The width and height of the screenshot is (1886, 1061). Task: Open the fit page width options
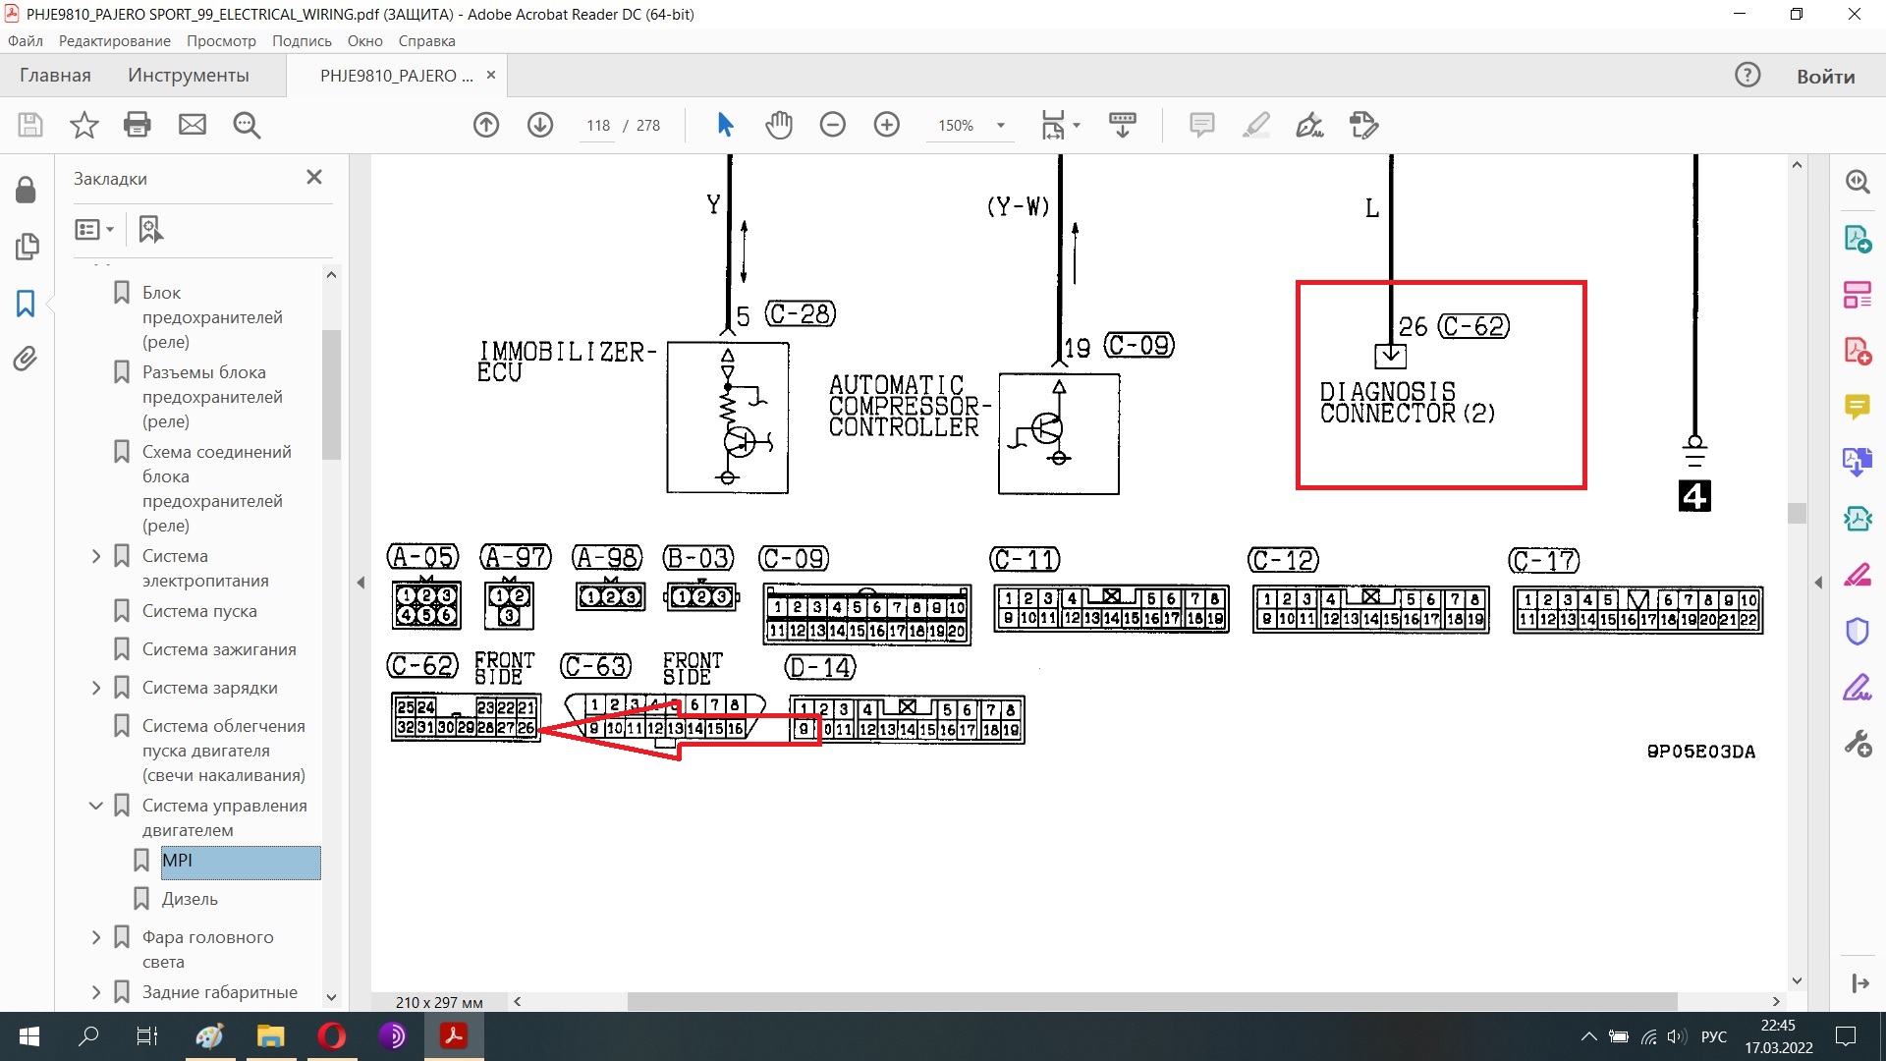(1060, 125)
